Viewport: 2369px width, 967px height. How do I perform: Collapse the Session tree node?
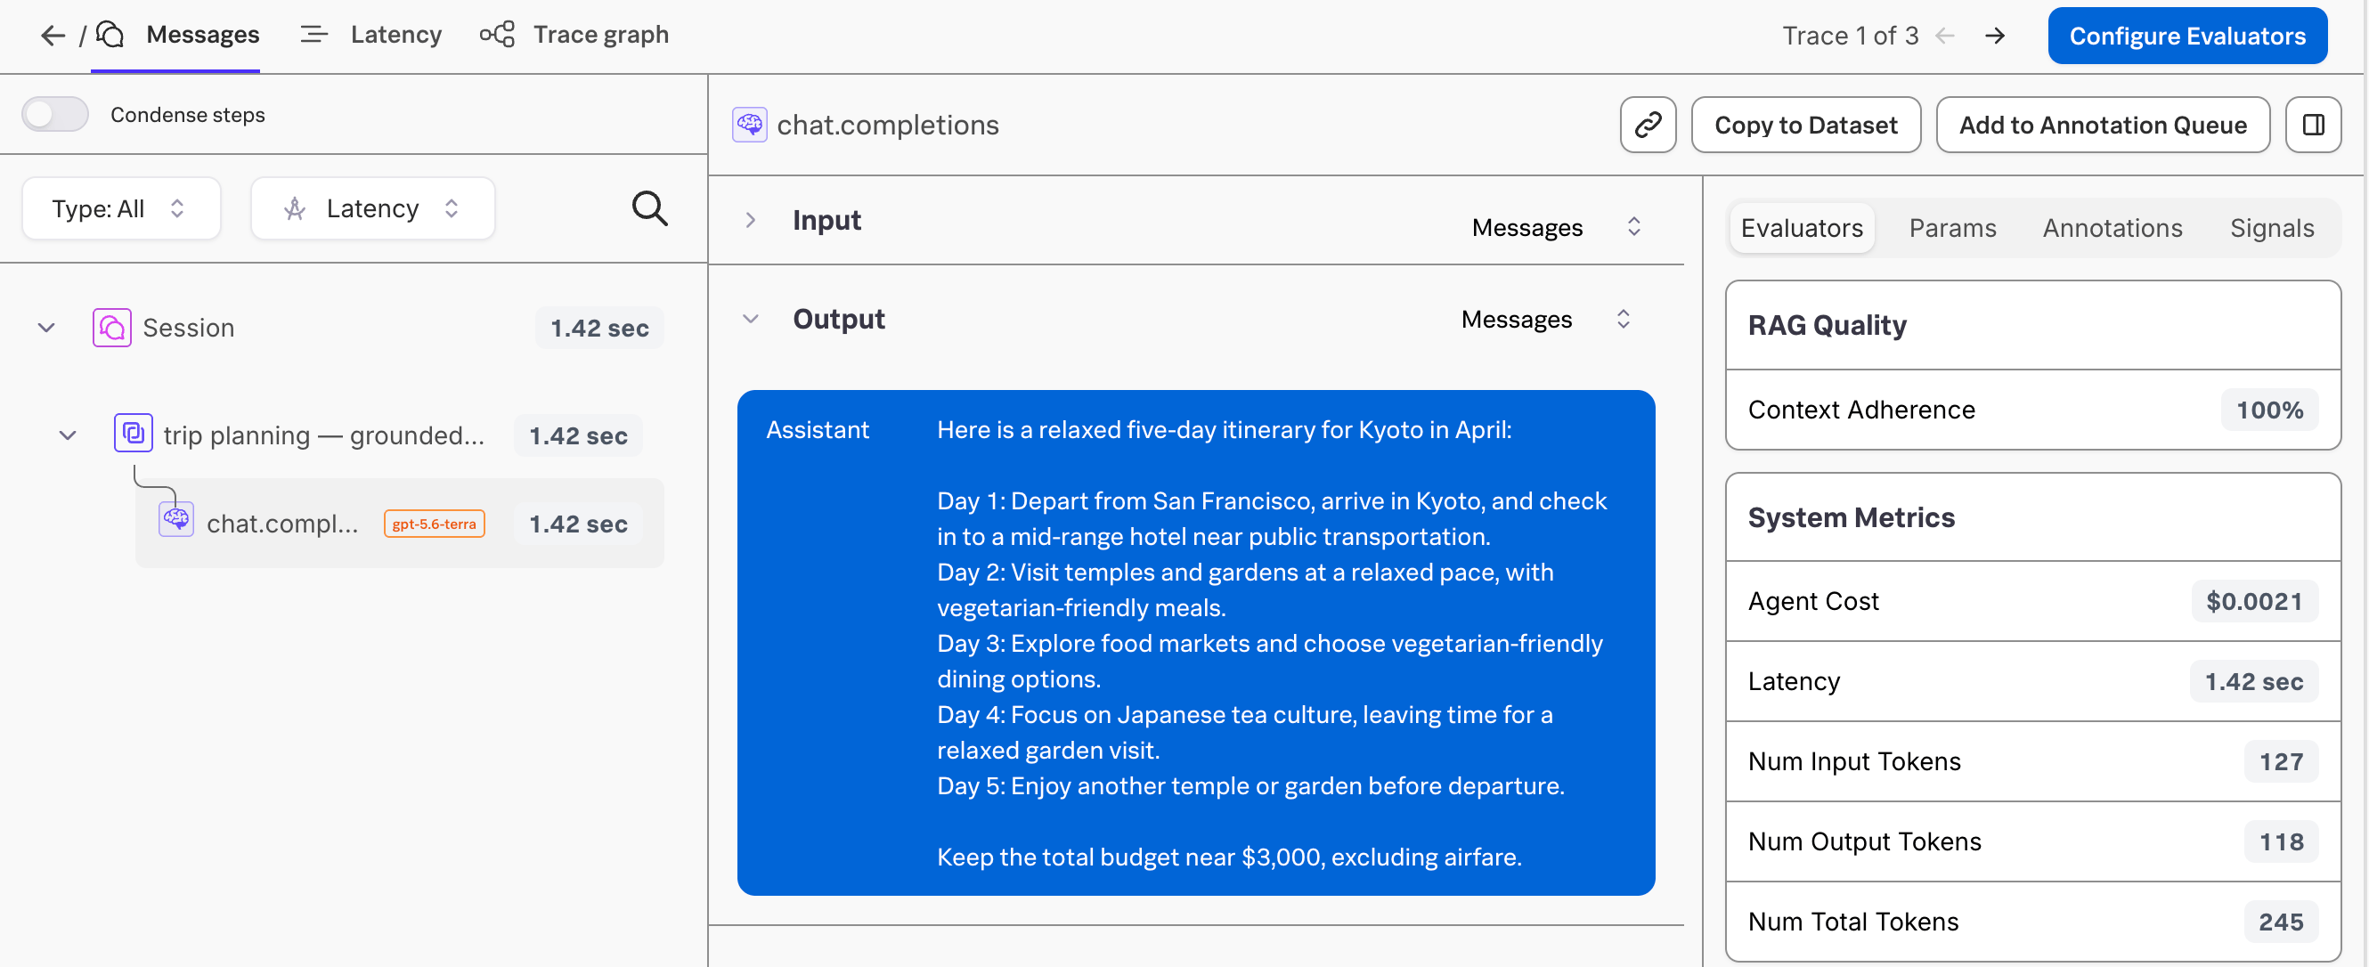(x=46, y=329)
